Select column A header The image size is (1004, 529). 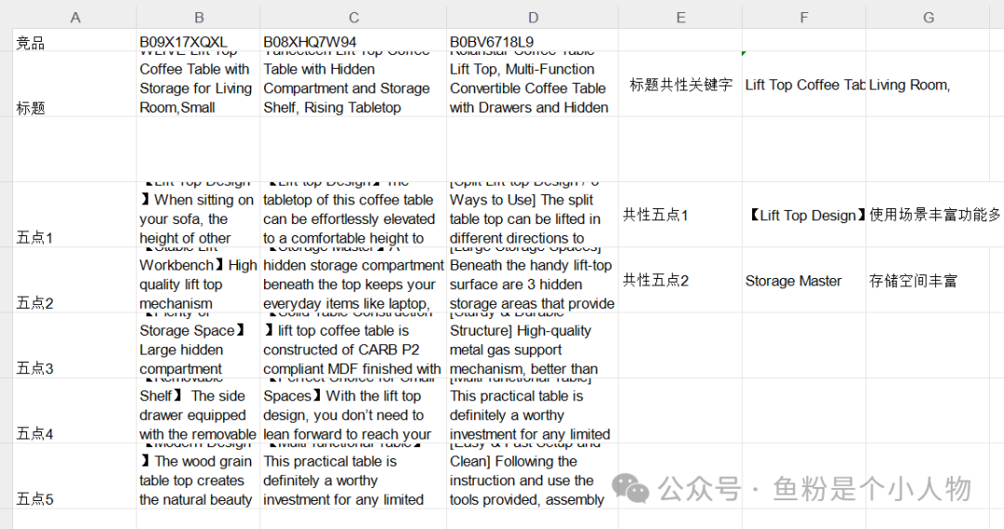click(75, 18)
